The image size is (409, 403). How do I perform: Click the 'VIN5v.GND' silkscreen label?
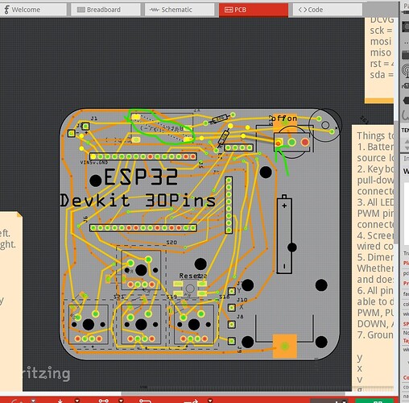pyautogui.click(x=94, y=163)
